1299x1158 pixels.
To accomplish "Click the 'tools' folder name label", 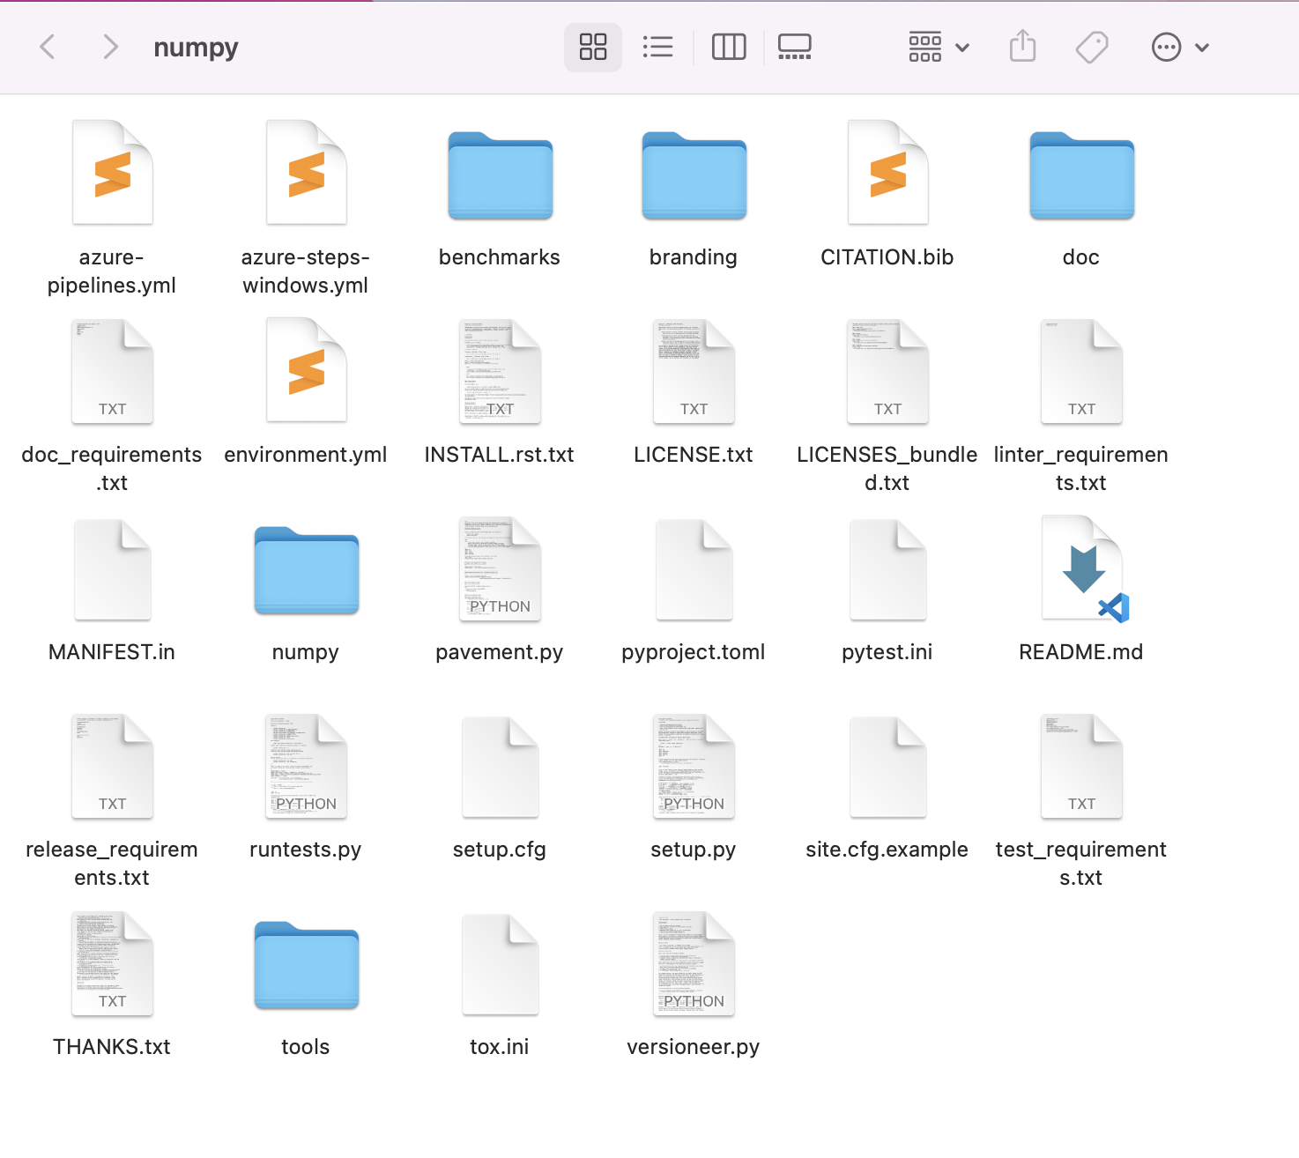I will tap(306, 1047).
